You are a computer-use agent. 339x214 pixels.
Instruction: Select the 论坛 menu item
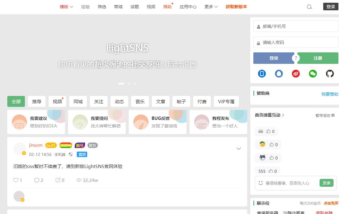pos(85,6)
